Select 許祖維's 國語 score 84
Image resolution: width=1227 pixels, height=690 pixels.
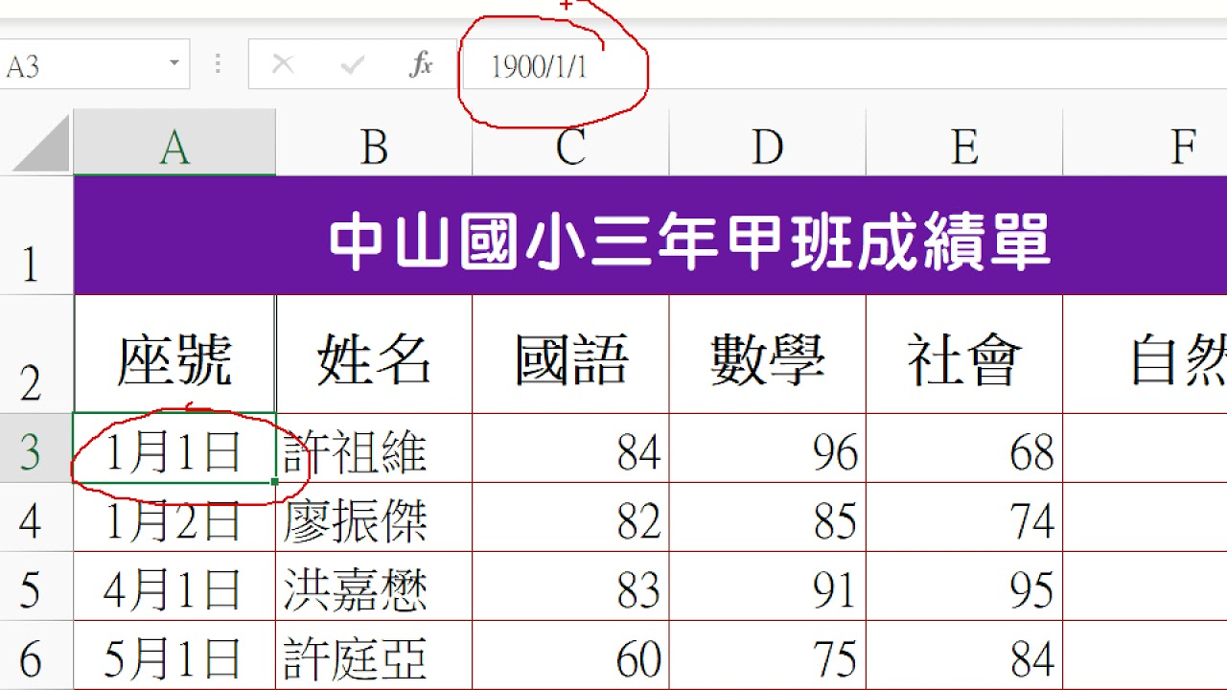571,448
